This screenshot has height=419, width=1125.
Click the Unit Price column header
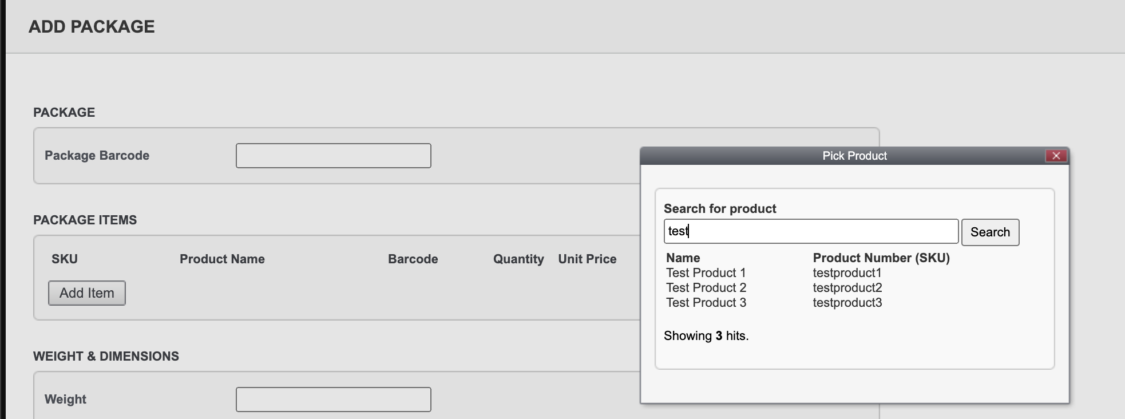click(587, 259)
